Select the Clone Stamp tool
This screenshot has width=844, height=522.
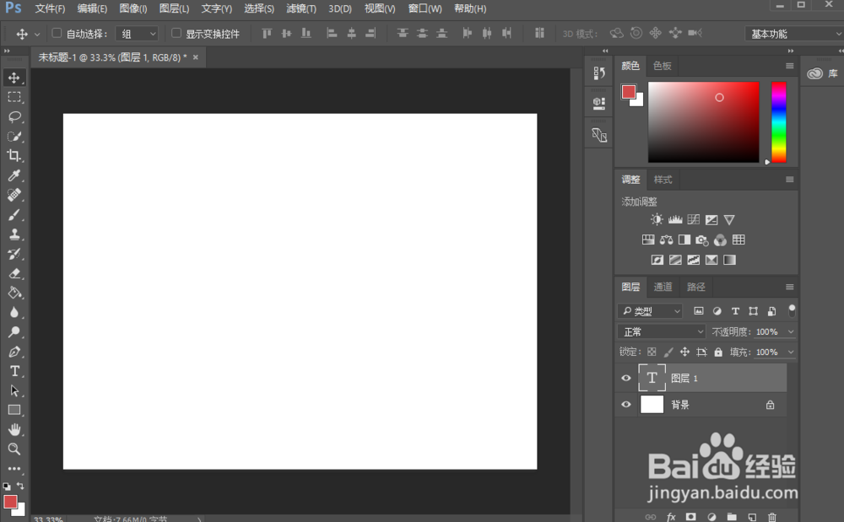click(14, 234)
